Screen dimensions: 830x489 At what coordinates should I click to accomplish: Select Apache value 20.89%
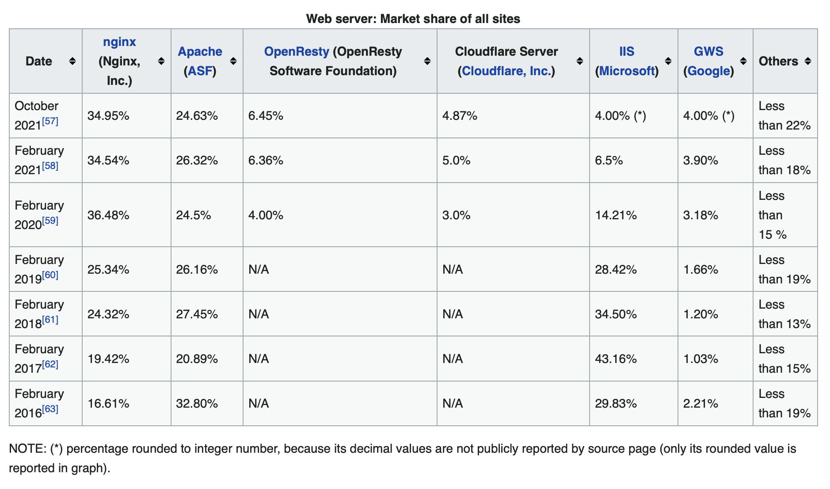(x=197, y=359)
